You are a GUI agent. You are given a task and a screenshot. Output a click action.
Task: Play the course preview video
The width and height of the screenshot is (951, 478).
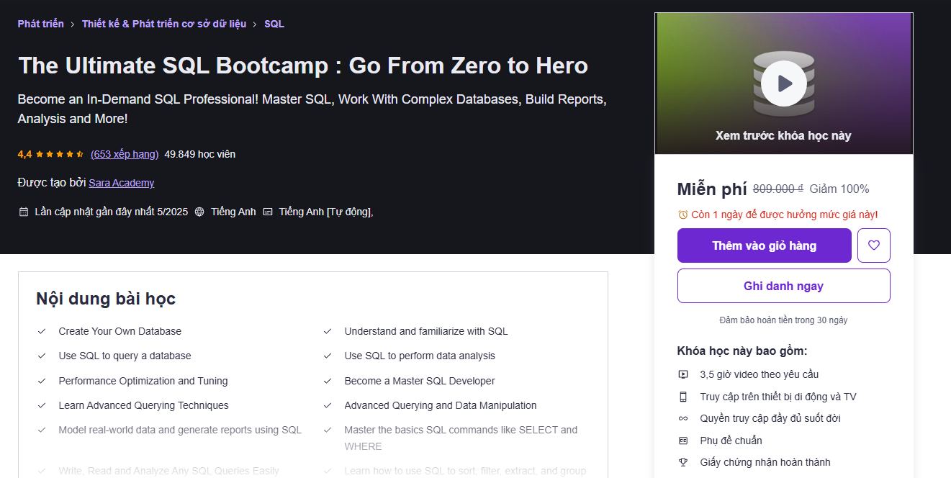pos(783,84)
